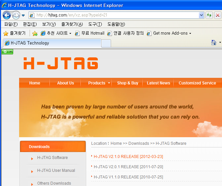
Task: Open the 즐겨찾기(A) menu
Action: [x=72, y=24]
